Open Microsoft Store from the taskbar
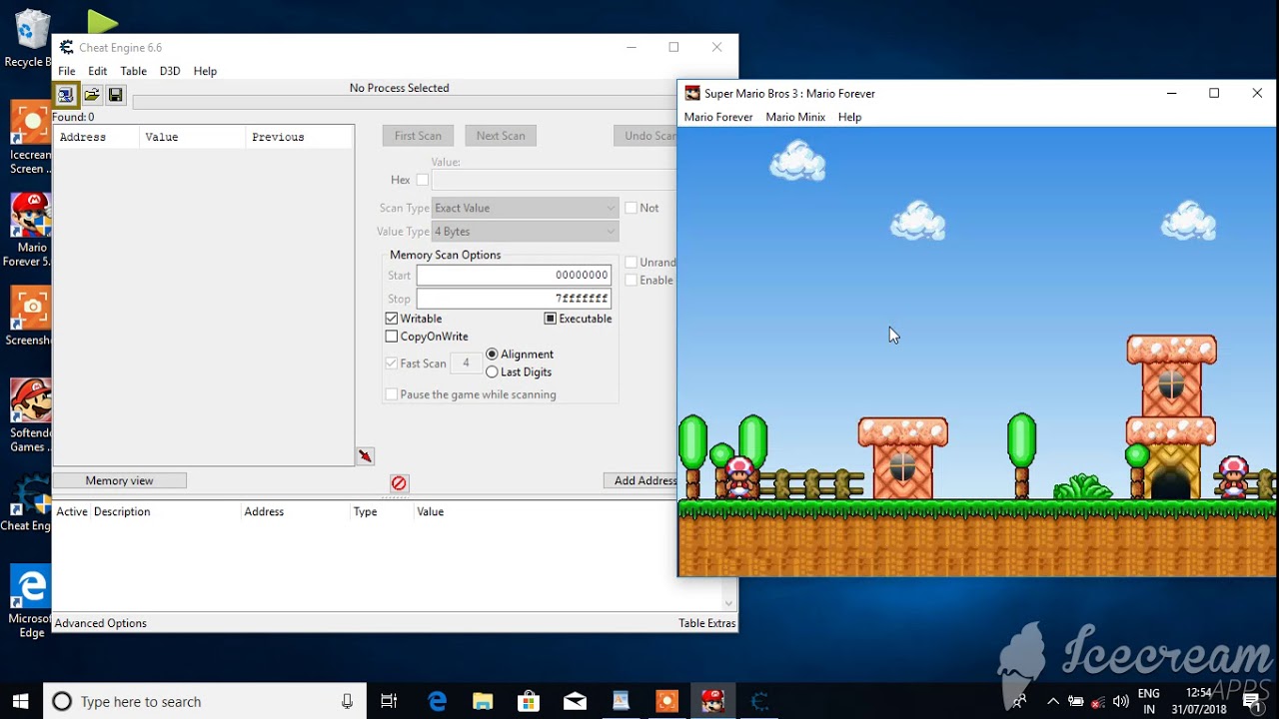Image resolution: width=1279 pixels, height=719 pixels. pos(529,701)
